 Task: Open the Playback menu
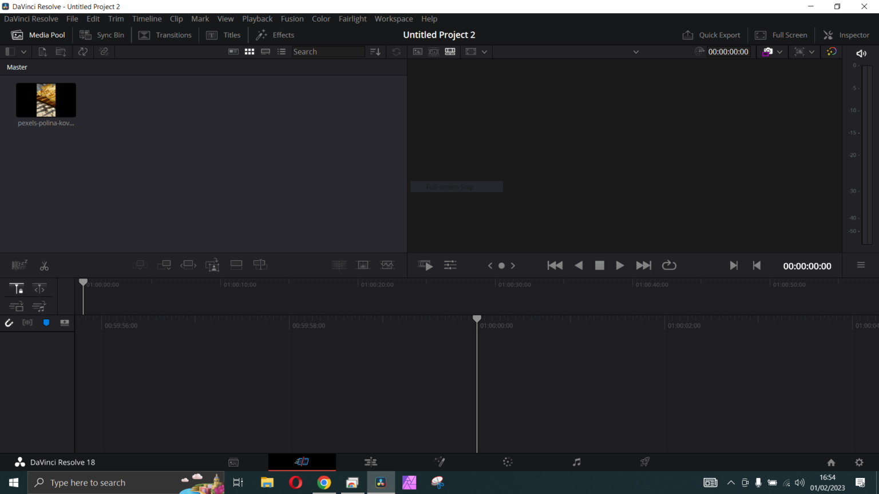(x=257, y=19)
